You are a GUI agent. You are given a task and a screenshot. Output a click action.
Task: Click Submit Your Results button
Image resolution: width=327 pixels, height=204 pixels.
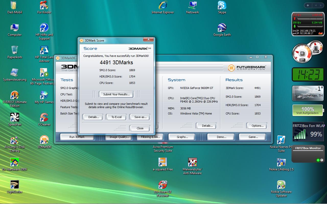[116, 94]
